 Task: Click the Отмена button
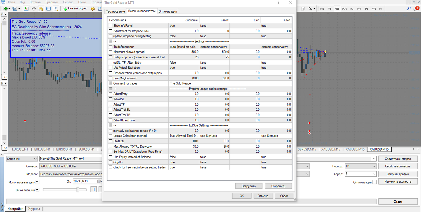(x=263, y=196)
